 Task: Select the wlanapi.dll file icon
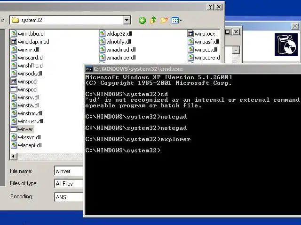(14, 145)
